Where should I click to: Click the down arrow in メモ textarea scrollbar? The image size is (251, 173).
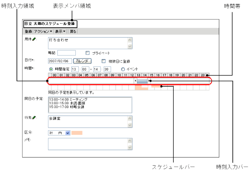[130, 147]
